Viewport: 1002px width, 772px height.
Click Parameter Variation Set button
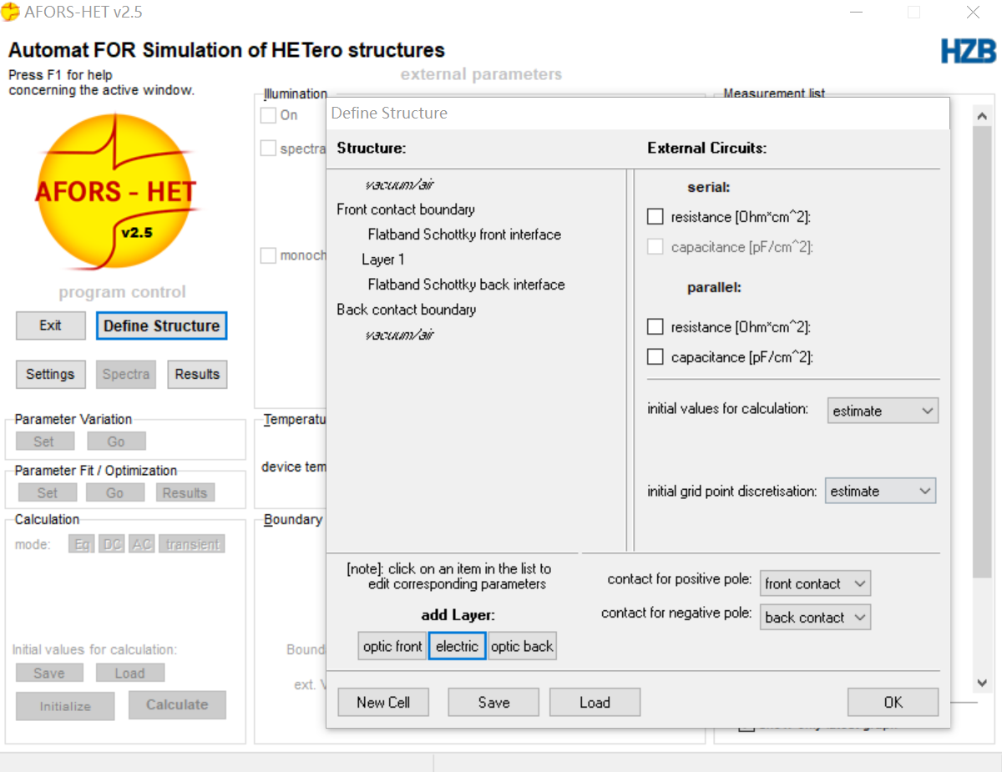(43, 441)
